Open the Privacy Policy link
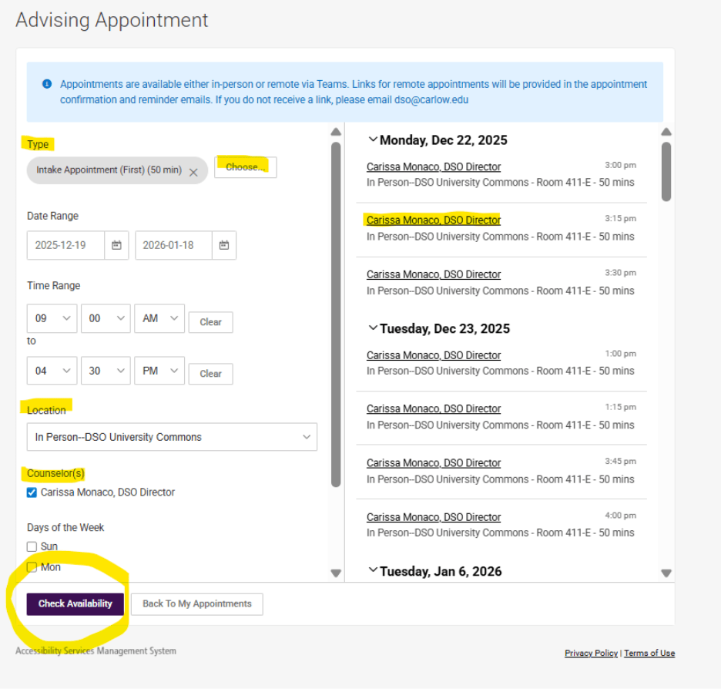 coord(591,653)
